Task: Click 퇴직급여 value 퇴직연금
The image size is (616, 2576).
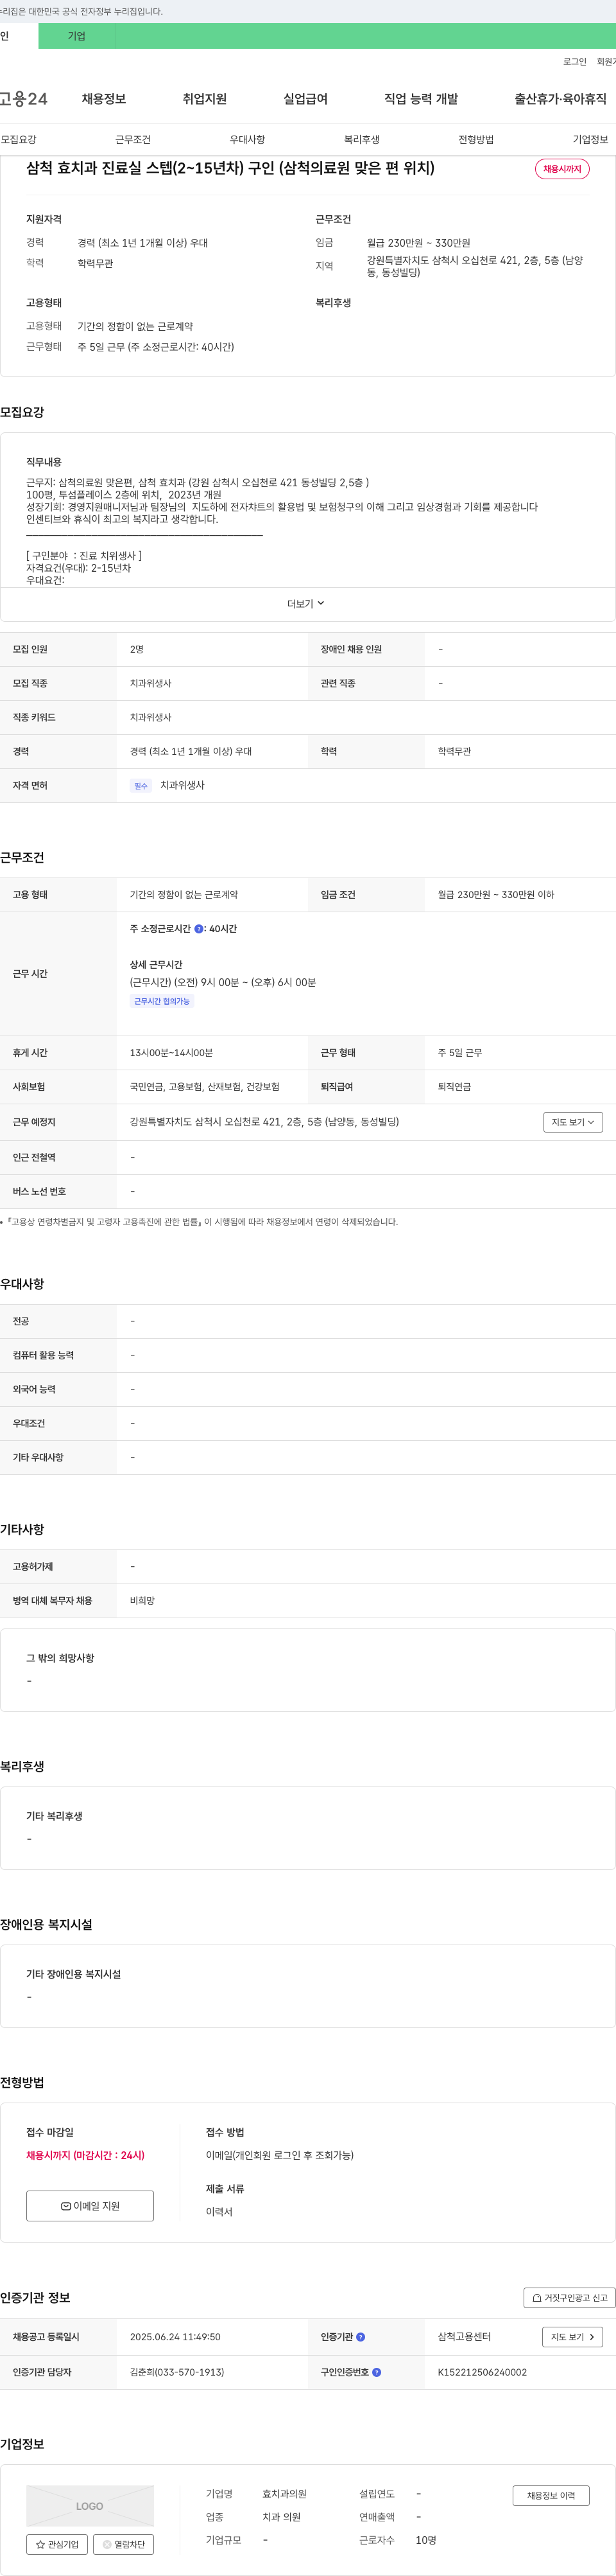Action: tap(454, 1087)
